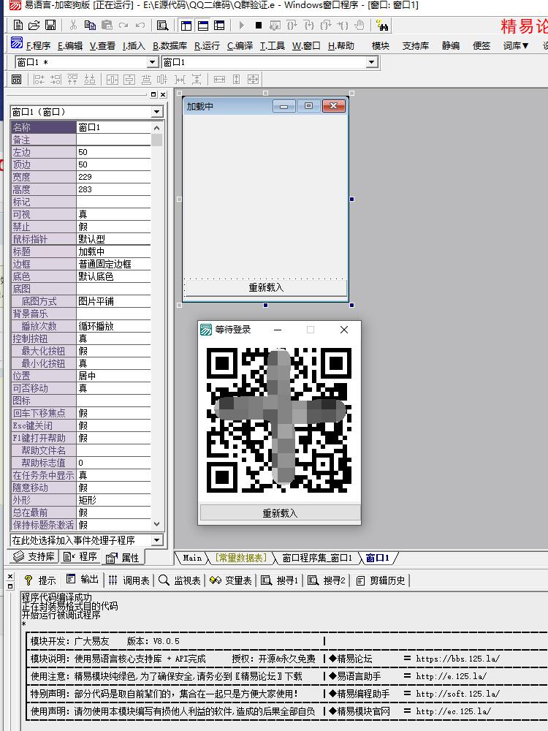
Task: Switch to the 程序 panel tab
Action: click(x=80, y=556)
